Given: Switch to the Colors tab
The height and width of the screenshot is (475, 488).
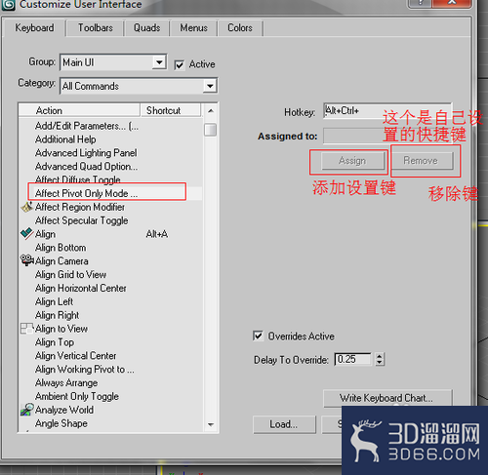Looking at the screenshot, I should [240, 28].
